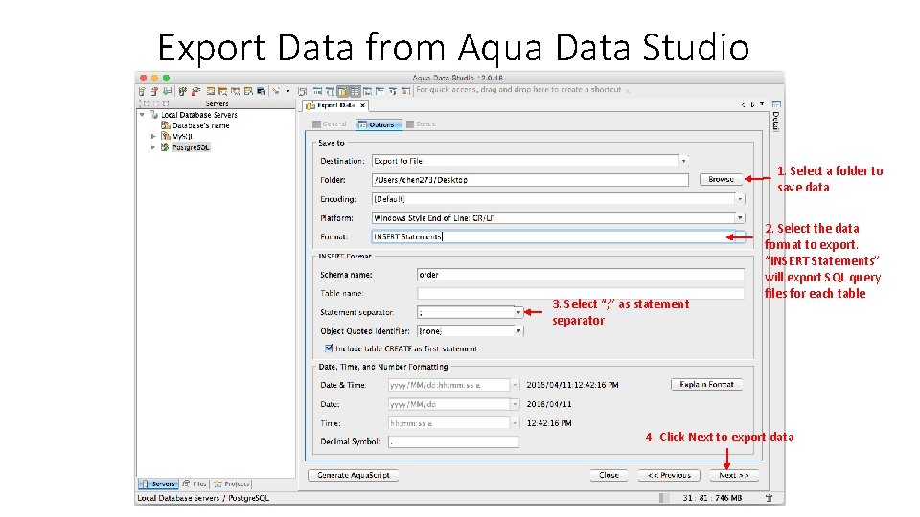The image size is (920, 517).
Task: Click the 31 : 81 : 746 MB memory text
Action: pyautogui.click(x=712, y=498)
